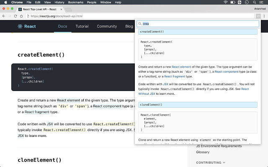This screenshot has width=268, height=167.
Task: Click the React brand name link
Action: [30, 26]
